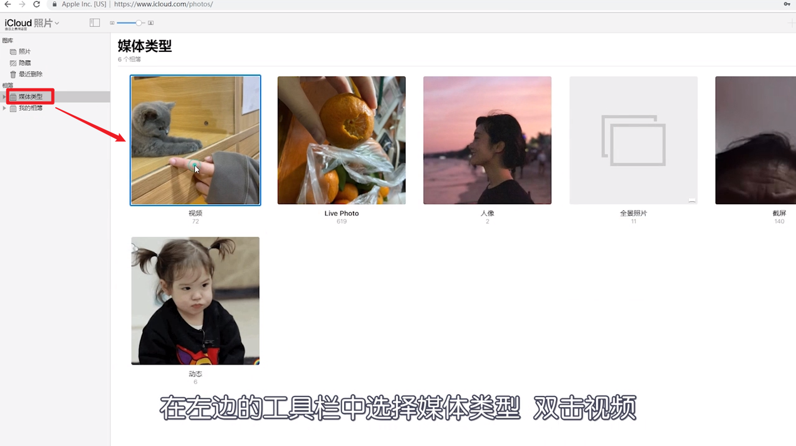This screenshot has height=446, width=796.
Task: Open the empty 全景照片 album placeholder
Action: (633, 140)
